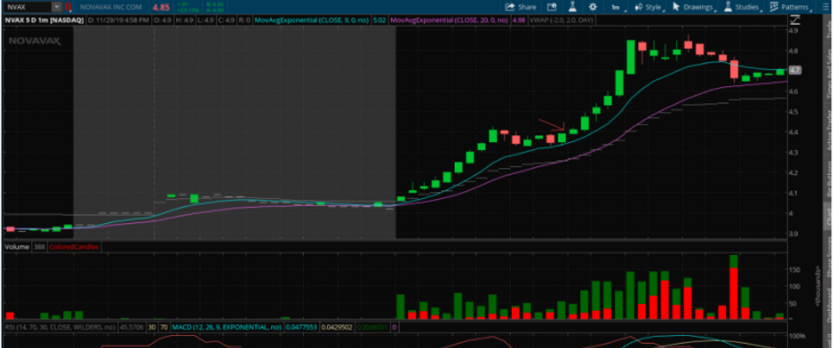Click the price axis auto-scale icon
Image resolution: width=833 pixels, height=348 pixels.
coord(795,20)
